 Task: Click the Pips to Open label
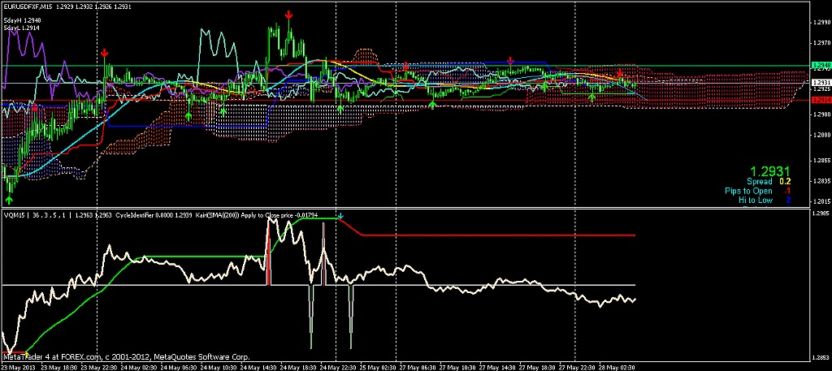(x=748, y=191)
